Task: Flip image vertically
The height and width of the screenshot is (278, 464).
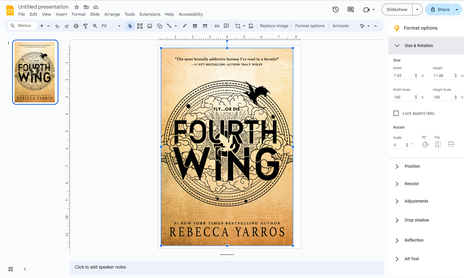Action: [451, 144]
